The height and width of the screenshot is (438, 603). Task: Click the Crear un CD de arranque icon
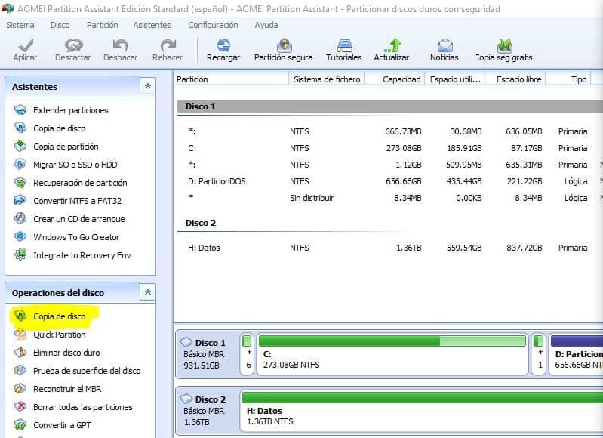point(20,218)
